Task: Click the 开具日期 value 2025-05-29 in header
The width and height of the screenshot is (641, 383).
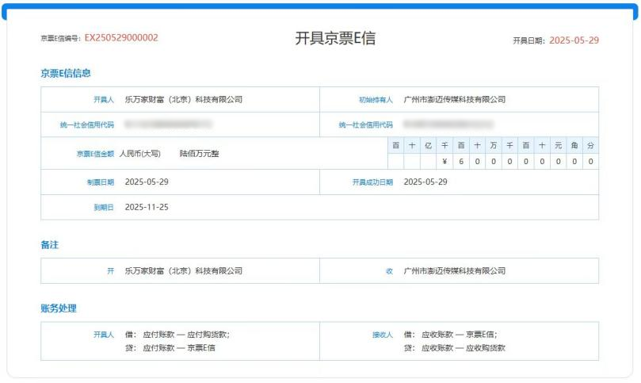Action: point(574,40)
